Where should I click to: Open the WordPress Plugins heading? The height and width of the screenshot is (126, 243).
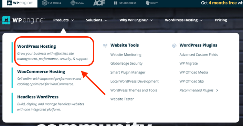coord(198,45)
